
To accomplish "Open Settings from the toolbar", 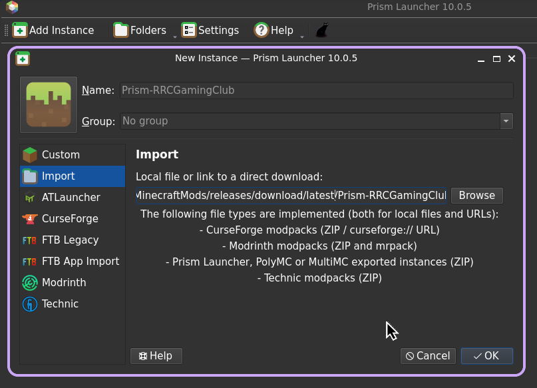I will 210,29.
